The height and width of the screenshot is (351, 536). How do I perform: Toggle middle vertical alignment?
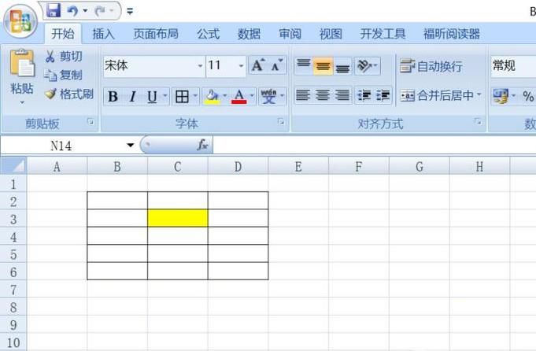tap(323, 65)
